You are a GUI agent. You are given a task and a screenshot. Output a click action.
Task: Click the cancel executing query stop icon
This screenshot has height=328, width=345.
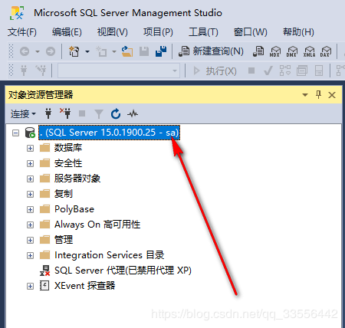[251, 71]
